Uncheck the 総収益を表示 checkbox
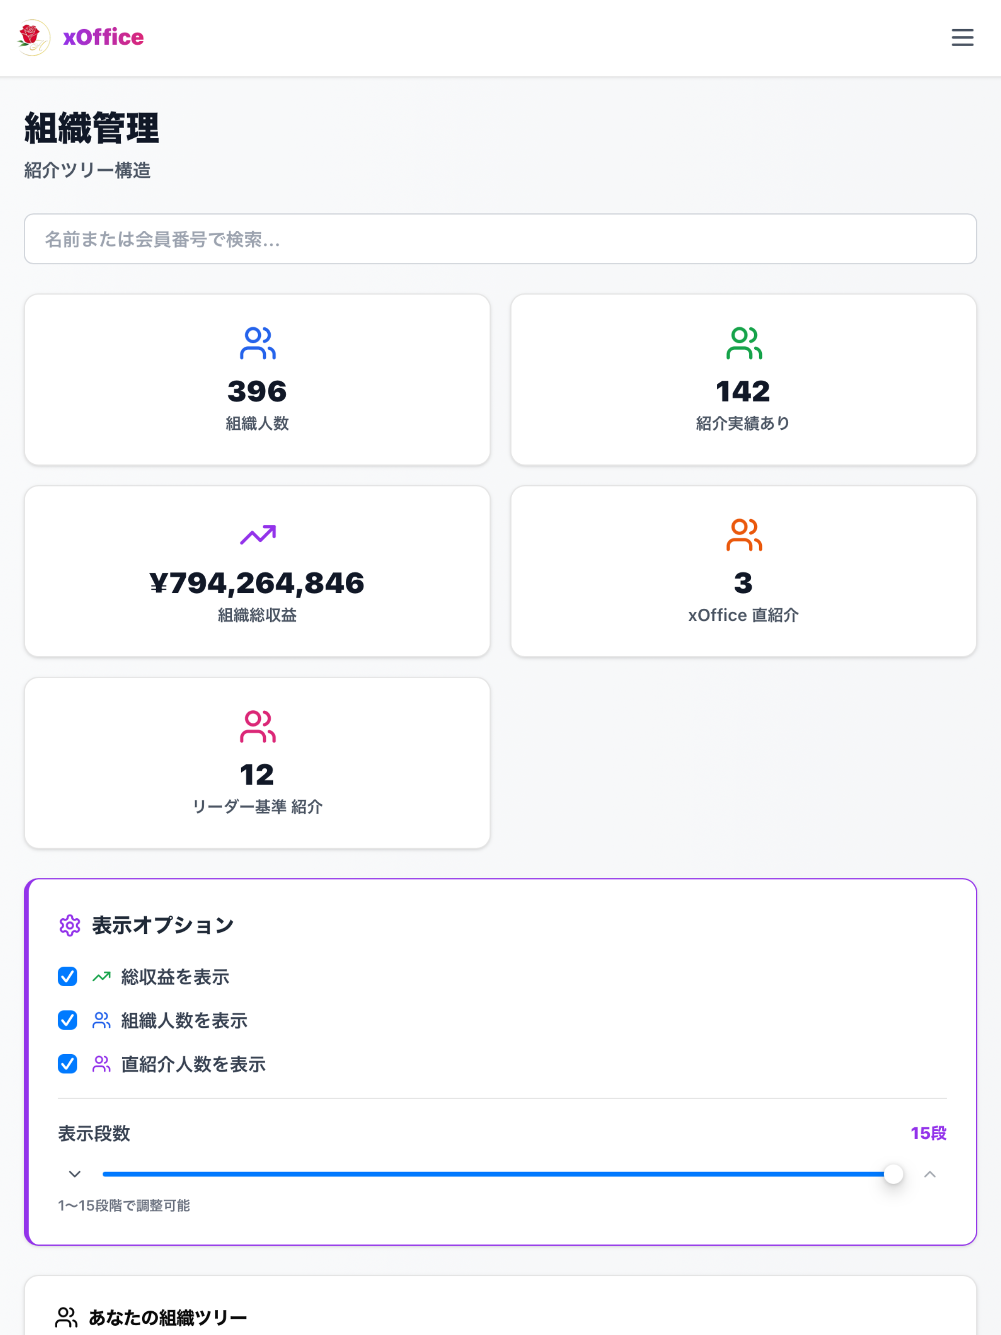 tap(67, 977)
